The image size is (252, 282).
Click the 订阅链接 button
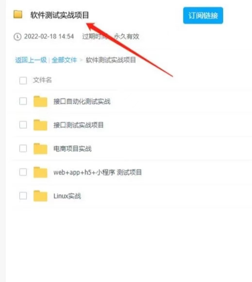coord(203,15)
